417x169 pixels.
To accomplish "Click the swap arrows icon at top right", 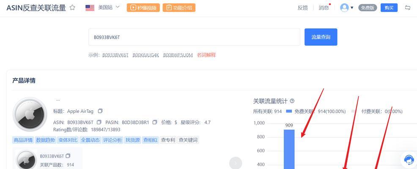I will 408,8.
